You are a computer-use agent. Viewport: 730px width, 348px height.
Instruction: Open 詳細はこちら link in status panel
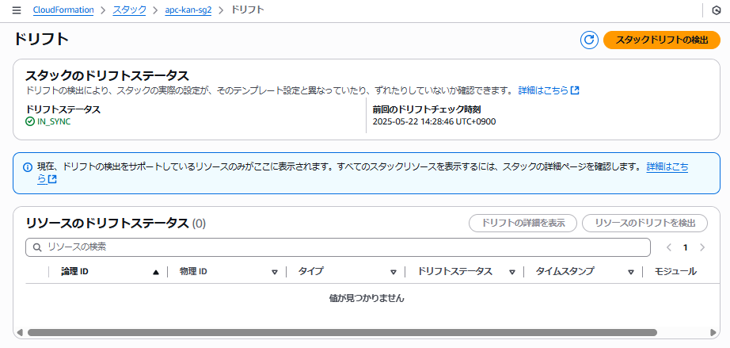click(x=549, y=90)
